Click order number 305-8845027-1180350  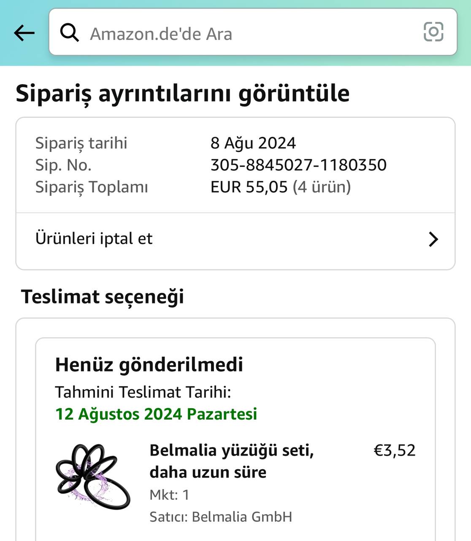coord(298,165)
